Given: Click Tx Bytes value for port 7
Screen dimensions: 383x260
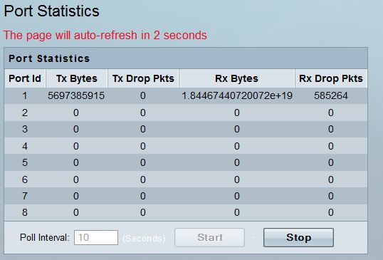Looking at the screenshot, I should [x=76, y=196].
